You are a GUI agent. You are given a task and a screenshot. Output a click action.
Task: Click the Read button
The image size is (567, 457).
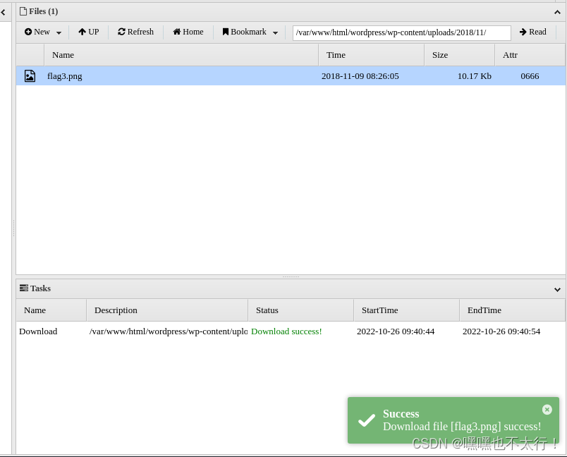click(x=532, y=32)
